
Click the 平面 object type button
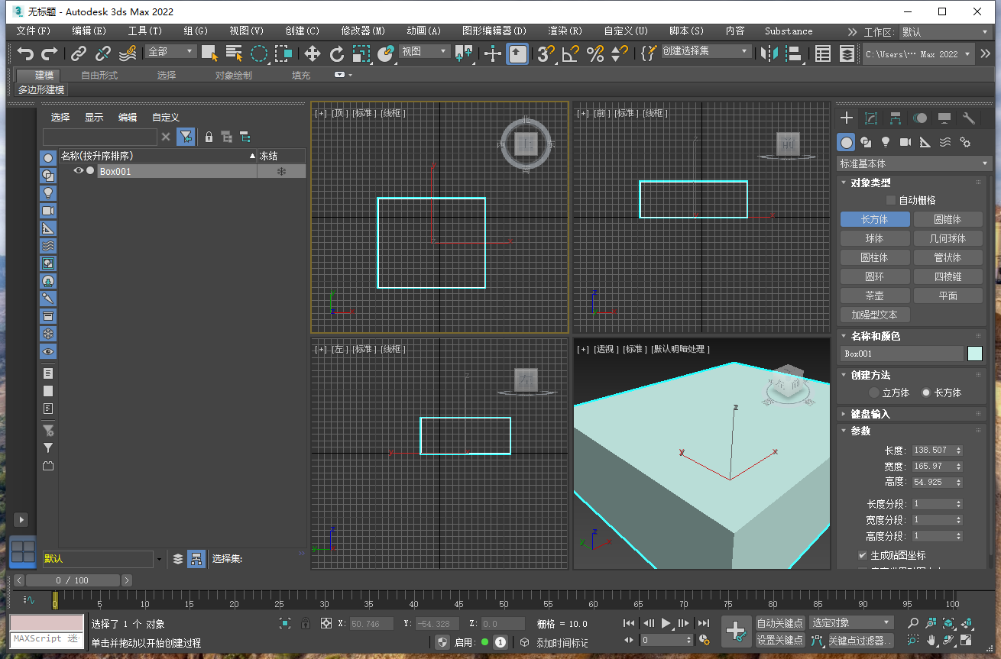point(948,296)
